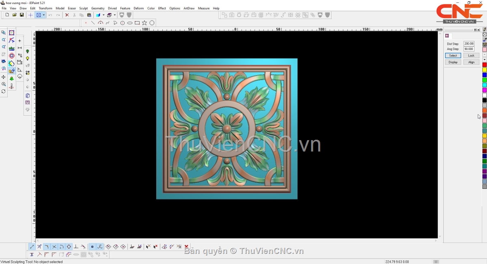487x264 pixels.
Task: Toggle the corner snap button in bottom toolbar
Action: (47, 247)
